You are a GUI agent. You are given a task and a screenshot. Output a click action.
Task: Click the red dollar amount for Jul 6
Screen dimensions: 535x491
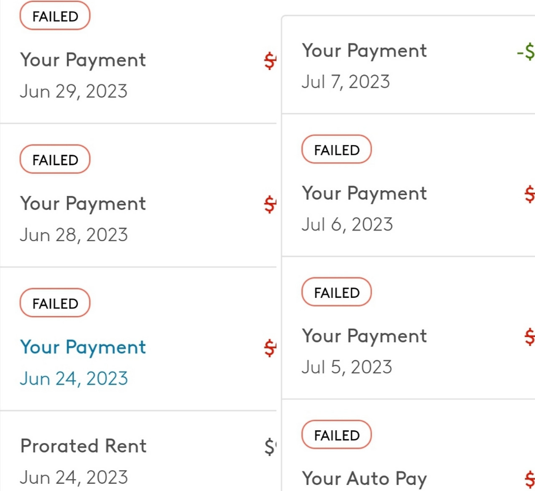(x=530, y=194)
